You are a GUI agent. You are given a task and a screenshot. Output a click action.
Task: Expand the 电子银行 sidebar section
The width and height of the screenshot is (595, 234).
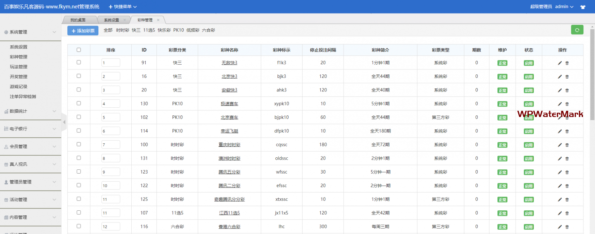click(31, 129)
